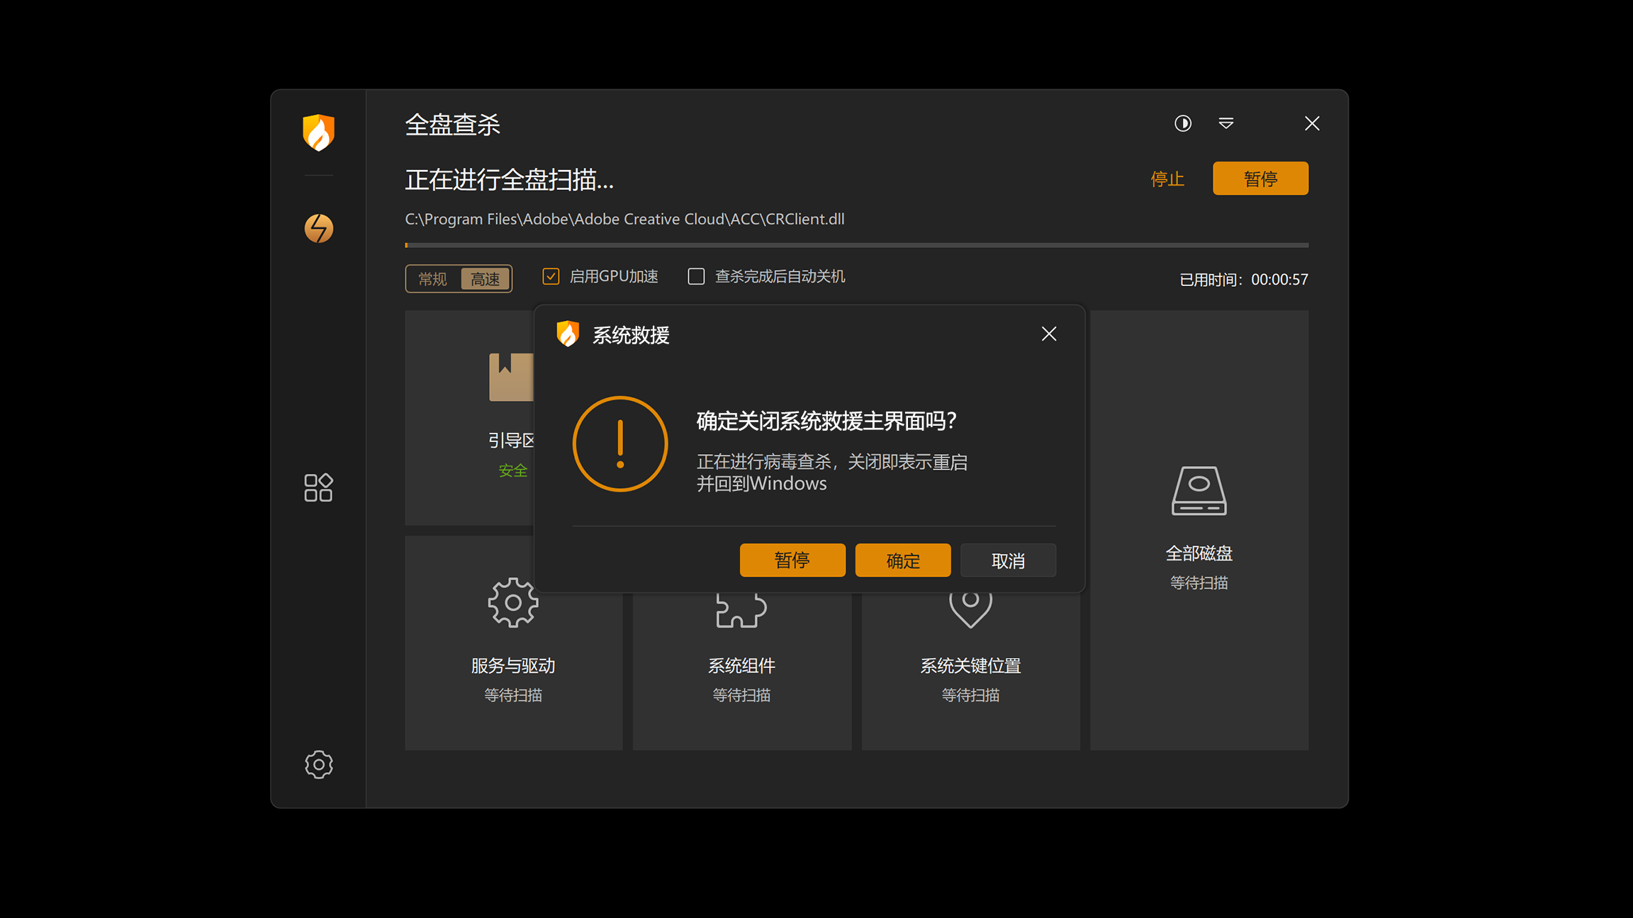Click 暂停 button inside the dialog

click(x=792, y=560)
